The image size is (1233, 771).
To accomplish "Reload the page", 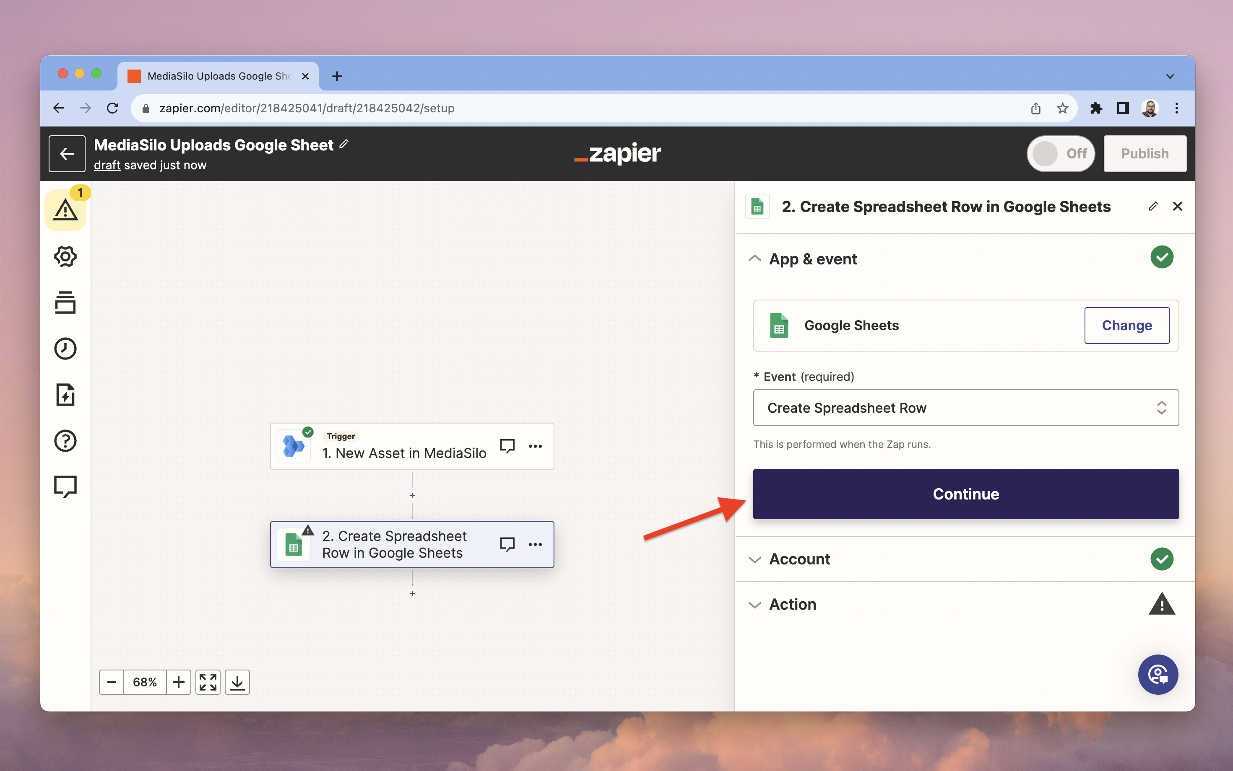I will [112, 108].
